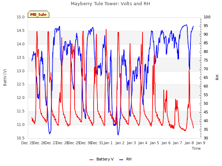Click the 14.0 left axis tick
This screenshot has width=222, height=166.
click(20, 44)
